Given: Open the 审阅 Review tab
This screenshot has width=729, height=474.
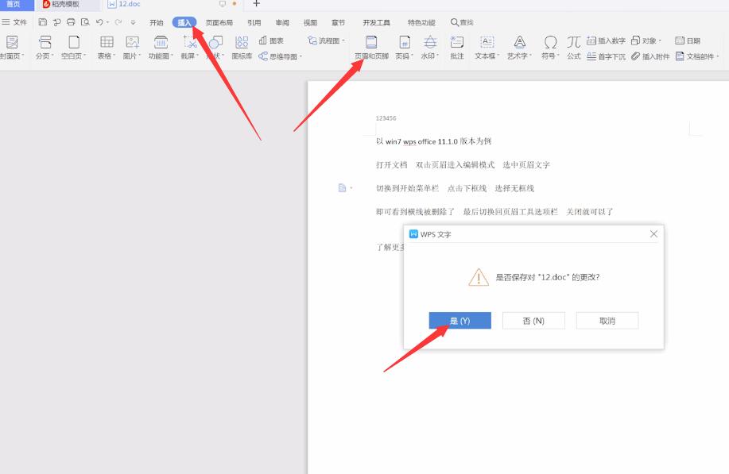Looking at the screenshot, I should point(282,22).
